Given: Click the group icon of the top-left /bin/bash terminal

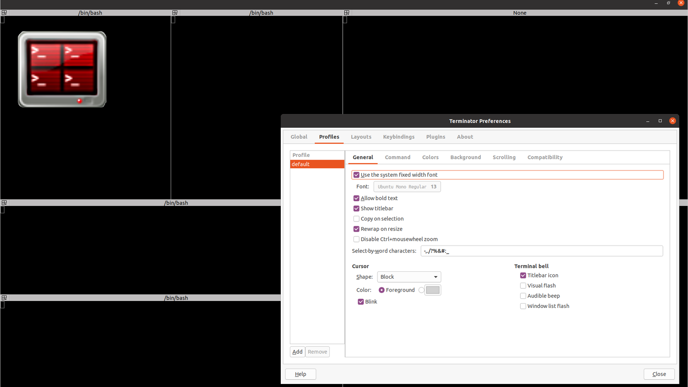Looking at the screenshot, I should 4,13.
